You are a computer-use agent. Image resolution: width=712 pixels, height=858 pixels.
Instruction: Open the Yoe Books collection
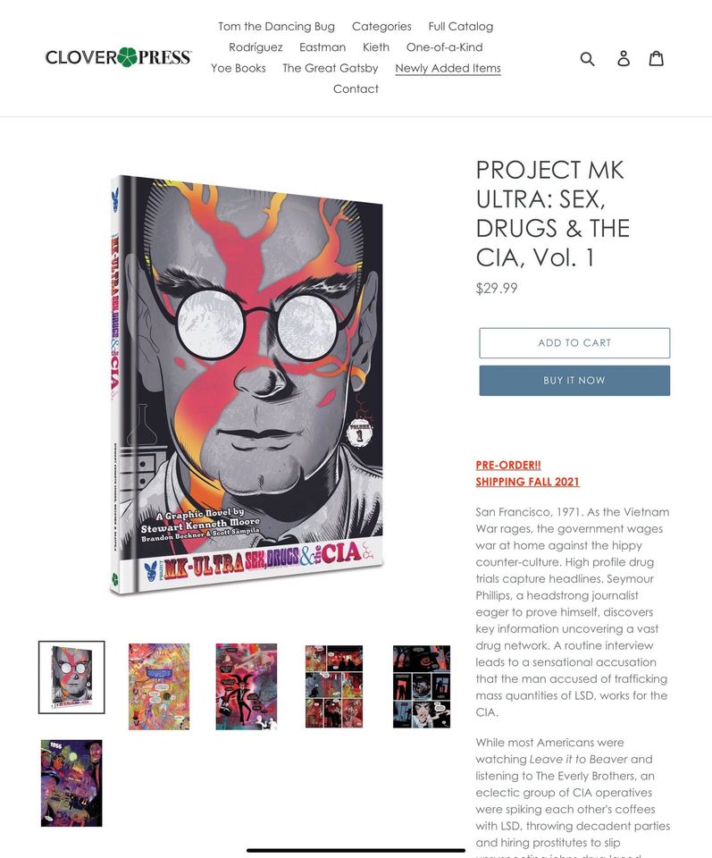click(239, 68)
